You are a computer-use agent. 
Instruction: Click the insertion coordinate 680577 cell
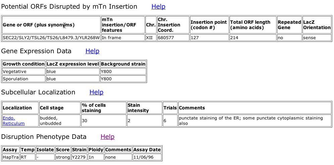click(x=173, y=38)
